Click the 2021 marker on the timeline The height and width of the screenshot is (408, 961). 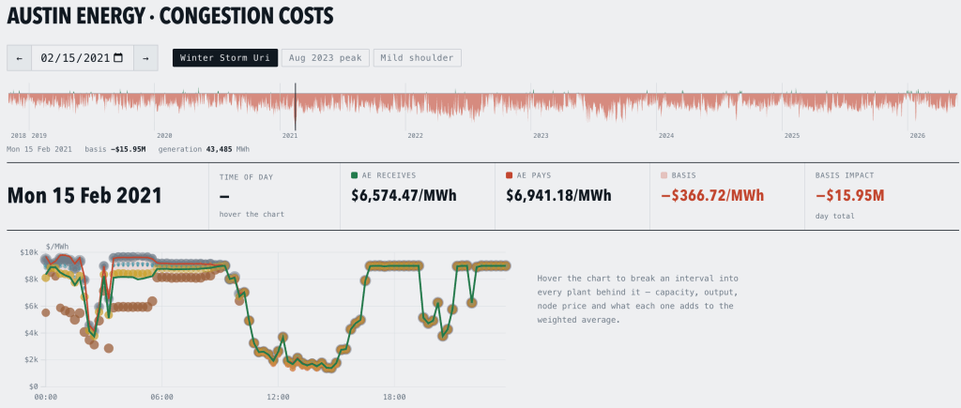point(290,135)
